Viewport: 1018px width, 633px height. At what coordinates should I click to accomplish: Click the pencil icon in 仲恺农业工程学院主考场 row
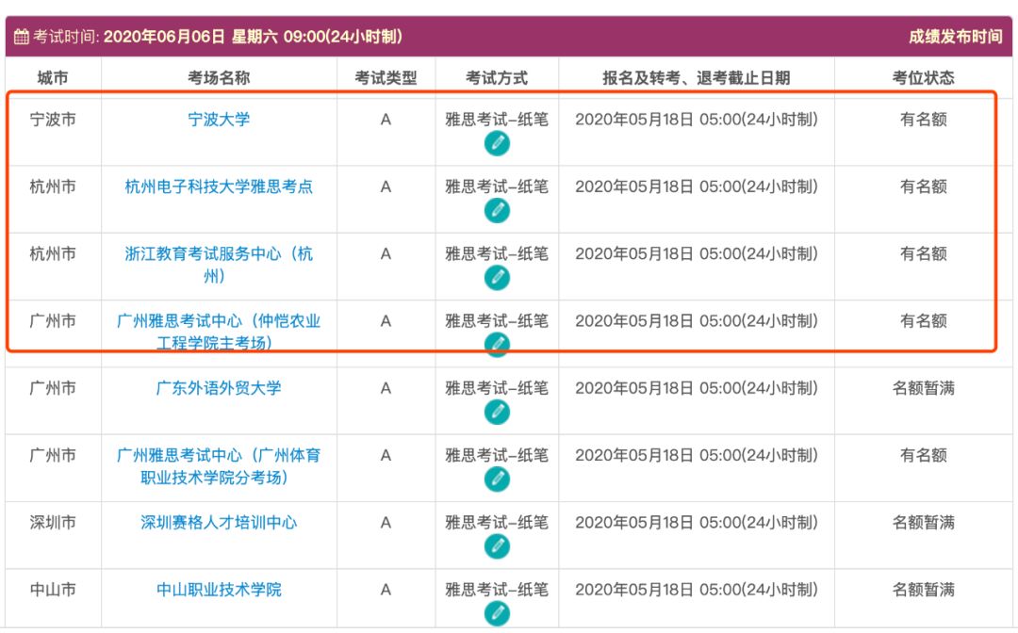pos(497,345)
